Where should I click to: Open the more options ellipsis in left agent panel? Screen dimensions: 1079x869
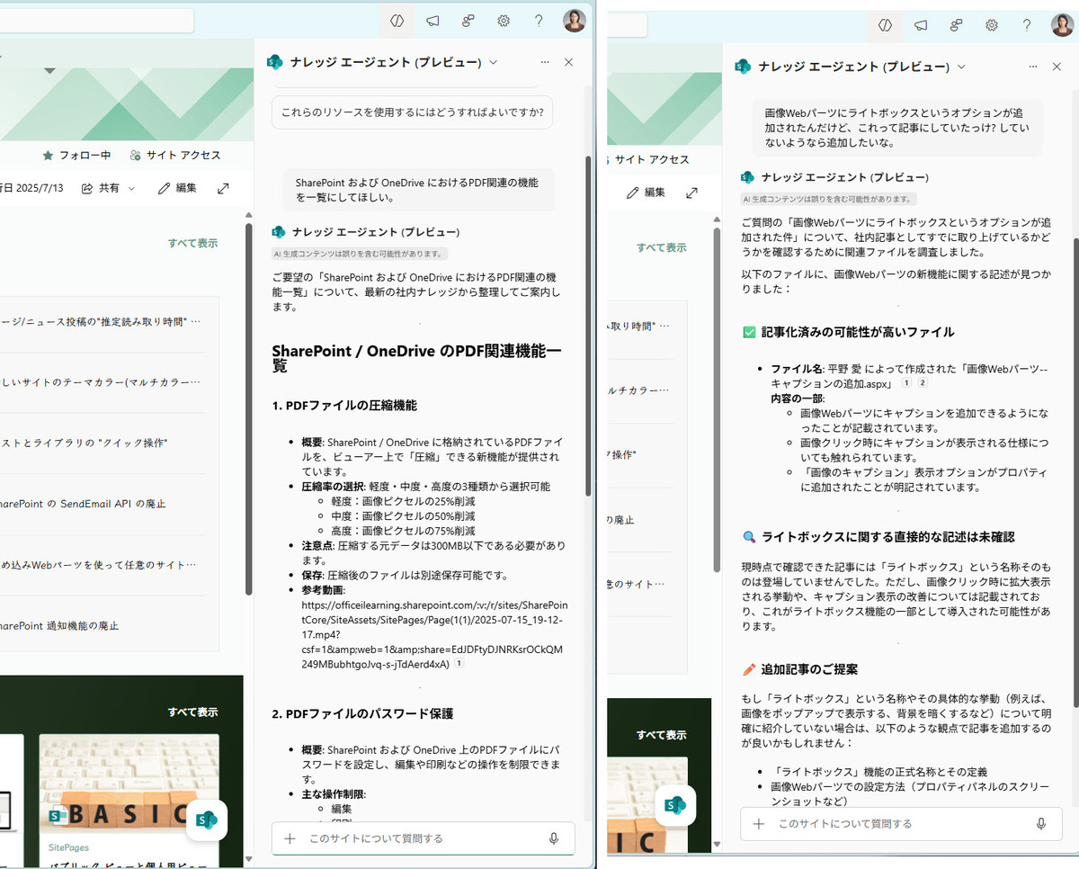(x=545, y=62)
